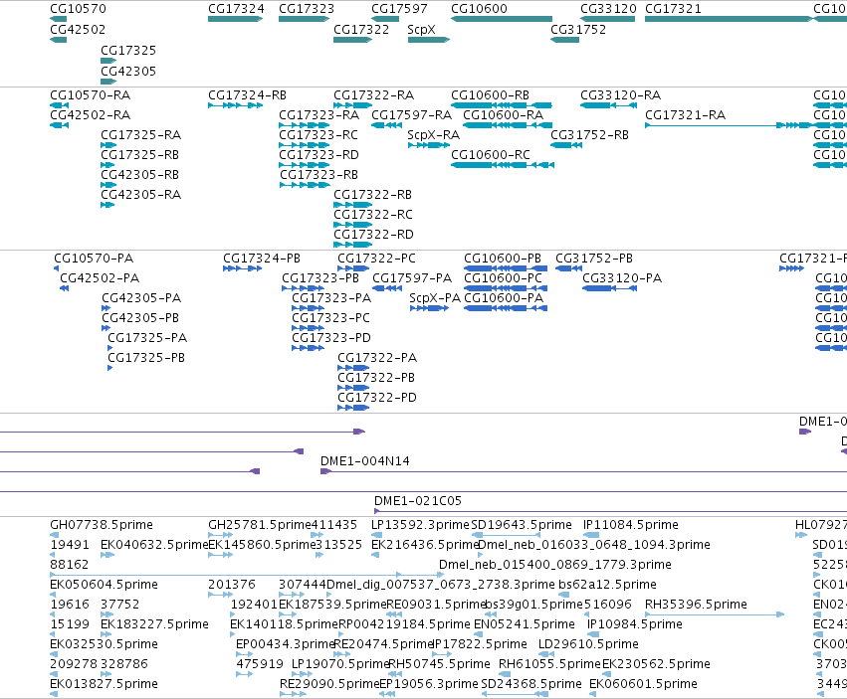Open the CG17324 gene label
Viewport: 847px width, 699px height.
coord(236,9)
